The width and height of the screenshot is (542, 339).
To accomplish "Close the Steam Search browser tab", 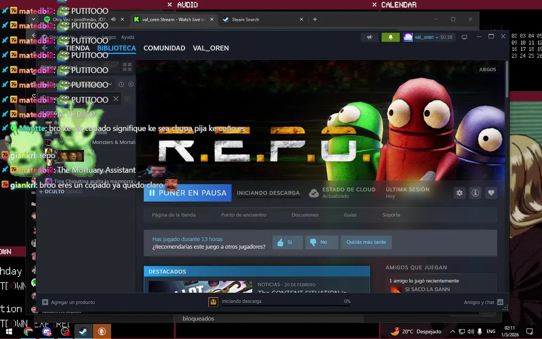I will (302, 19).
